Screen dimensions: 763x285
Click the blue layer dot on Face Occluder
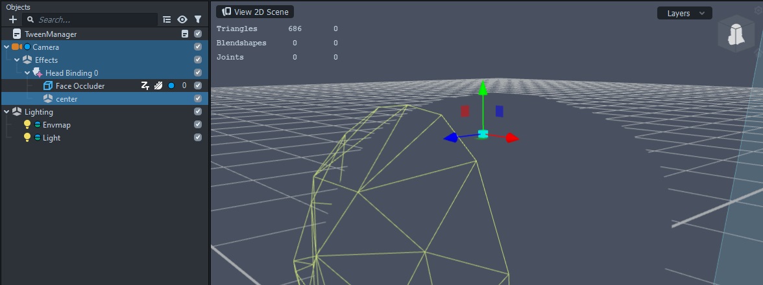click(171, 86)
